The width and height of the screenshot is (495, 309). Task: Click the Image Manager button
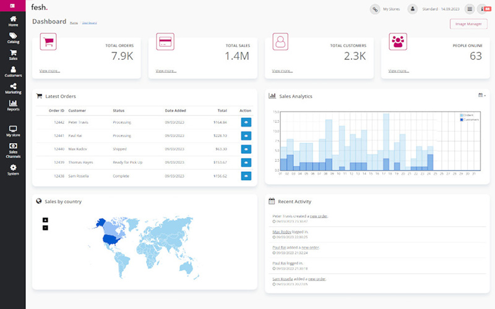click(x=468, y=24)
